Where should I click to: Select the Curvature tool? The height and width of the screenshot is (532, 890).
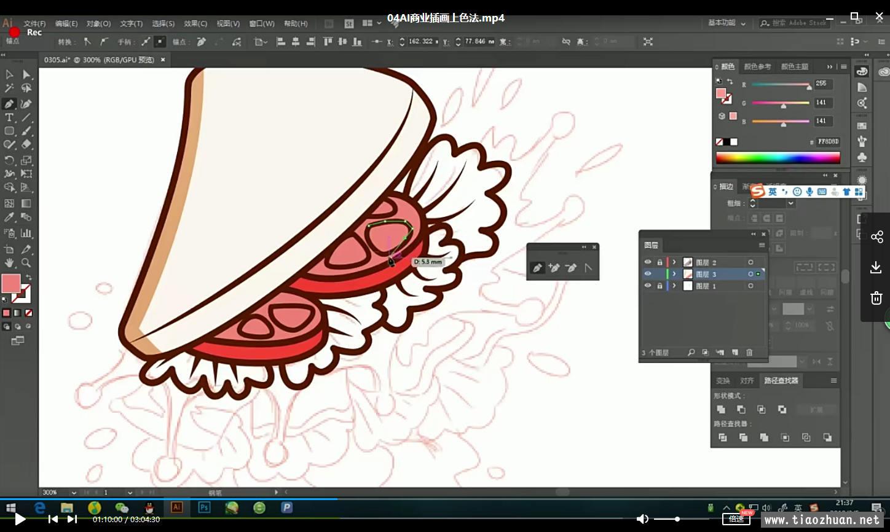point(26,104)
